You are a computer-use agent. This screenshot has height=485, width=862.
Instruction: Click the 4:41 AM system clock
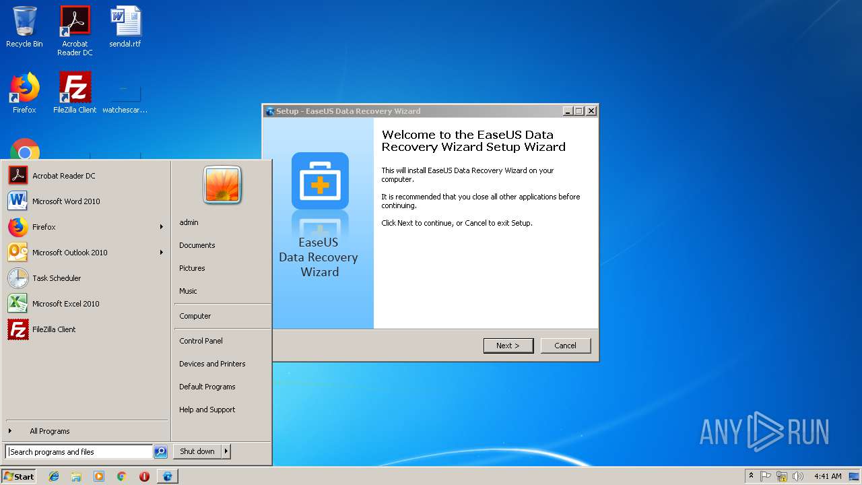pyautogui.click(x=828, y=476)
